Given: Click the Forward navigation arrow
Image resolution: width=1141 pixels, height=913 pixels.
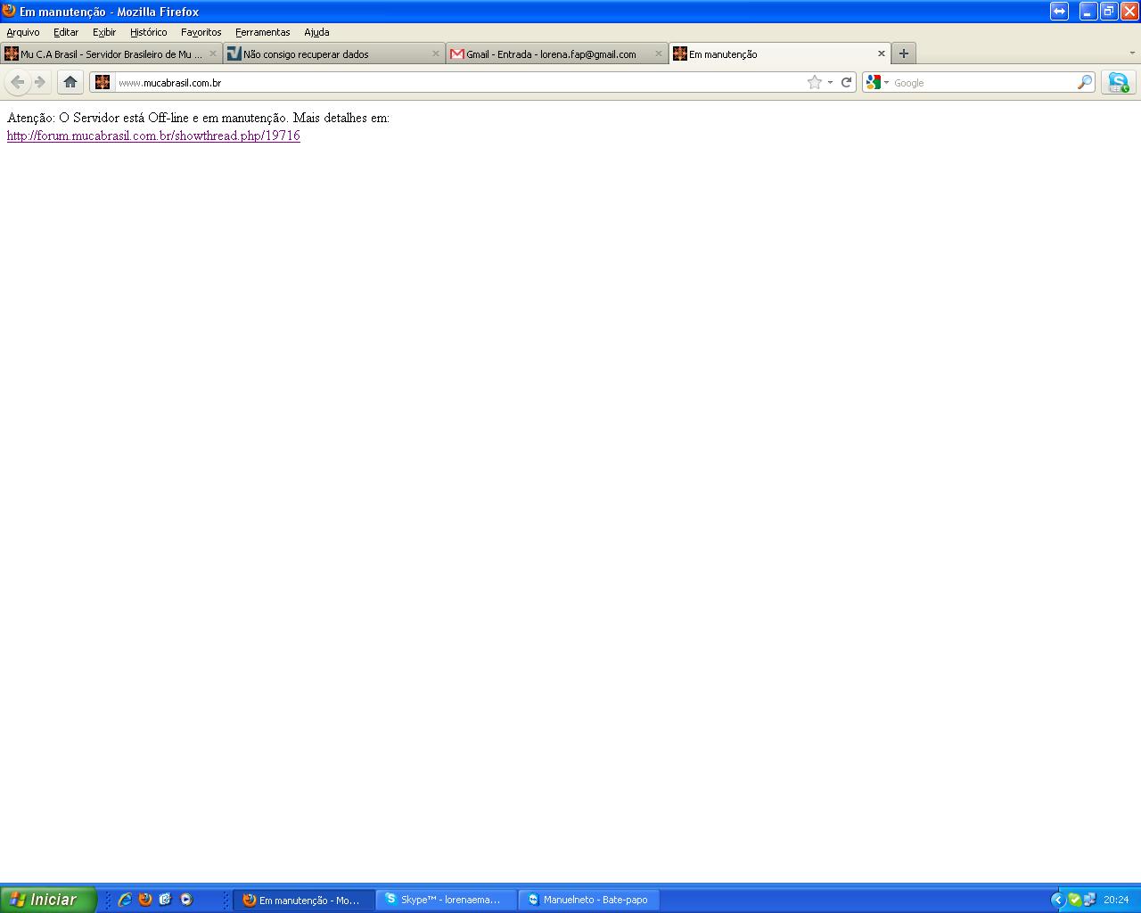Looking at the screenshot, I should (x=40, y=82).
